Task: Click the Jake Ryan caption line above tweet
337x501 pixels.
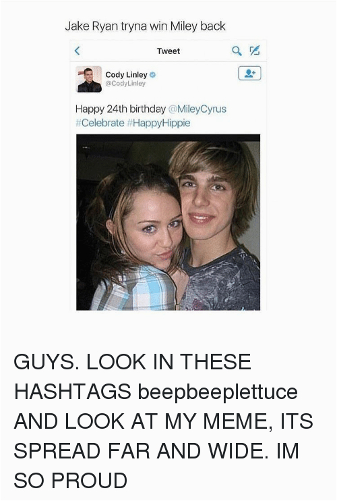Action: coord(145,26)
